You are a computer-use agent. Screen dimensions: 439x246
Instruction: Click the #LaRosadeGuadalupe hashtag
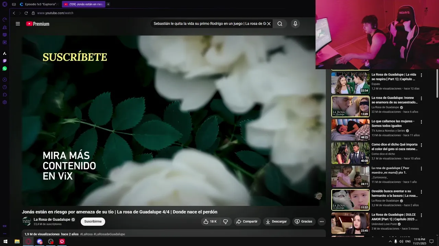pyautogui.click(x=109, y=234)
